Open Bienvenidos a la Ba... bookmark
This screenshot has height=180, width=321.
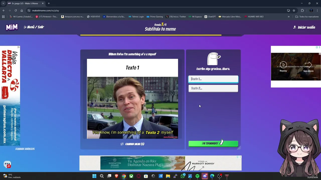(x=114, y=17)
